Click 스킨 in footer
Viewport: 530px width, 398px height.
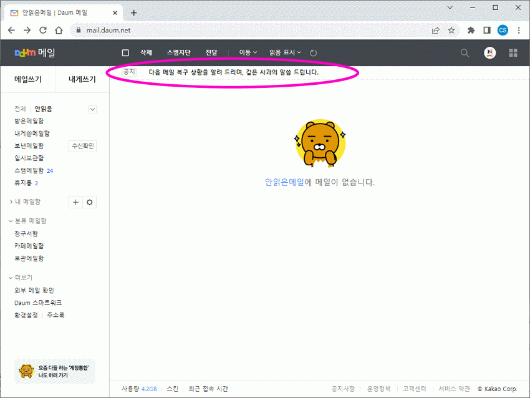tap(172, 389)
